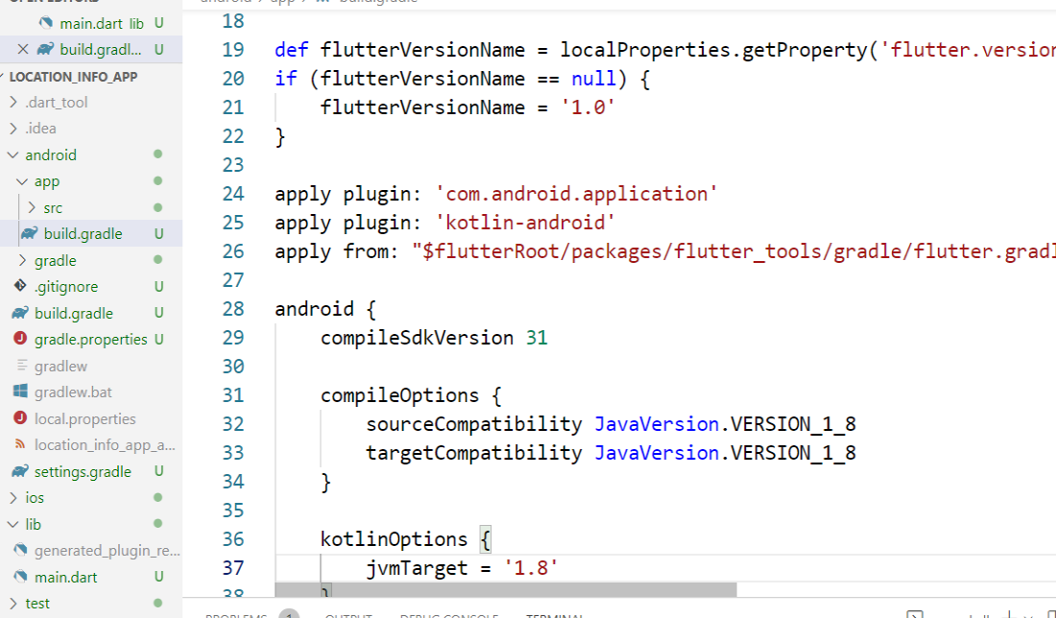Click the text-file icon beside gradlew
Viewport: 1056px width, 618px height.
click(x=21, y=365)
